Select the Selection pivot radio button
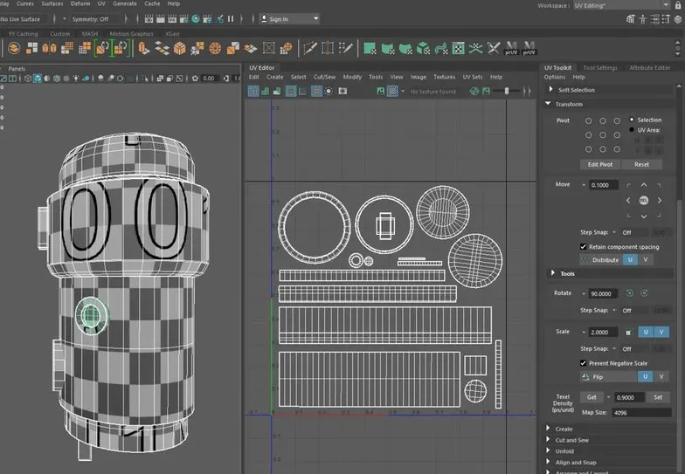This screenshot has height=474, width=685. (x=632, y=120)
